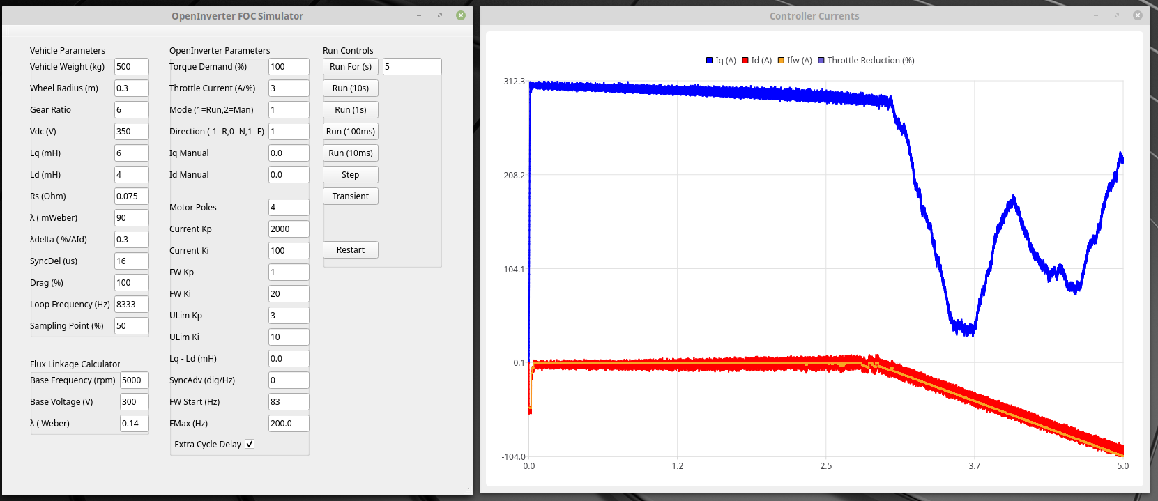Click the Run (100ms) button

coord(351,132)
